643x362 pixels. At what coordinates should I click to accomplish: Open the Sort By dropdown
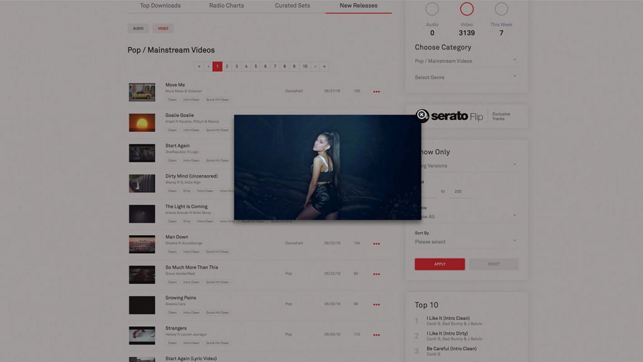(x=465, y=242)
